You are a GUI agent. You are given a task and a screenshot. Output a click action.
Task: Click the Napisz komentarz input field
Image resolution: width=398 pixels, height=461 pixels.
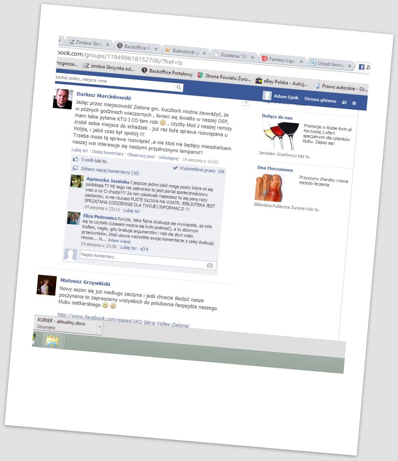pos(141,259)
